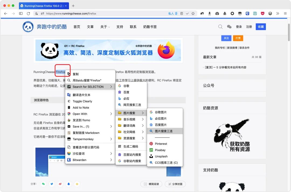291x192 pixels.
Task: Bookmark page with star icon
Action: [x=193, y=13]
